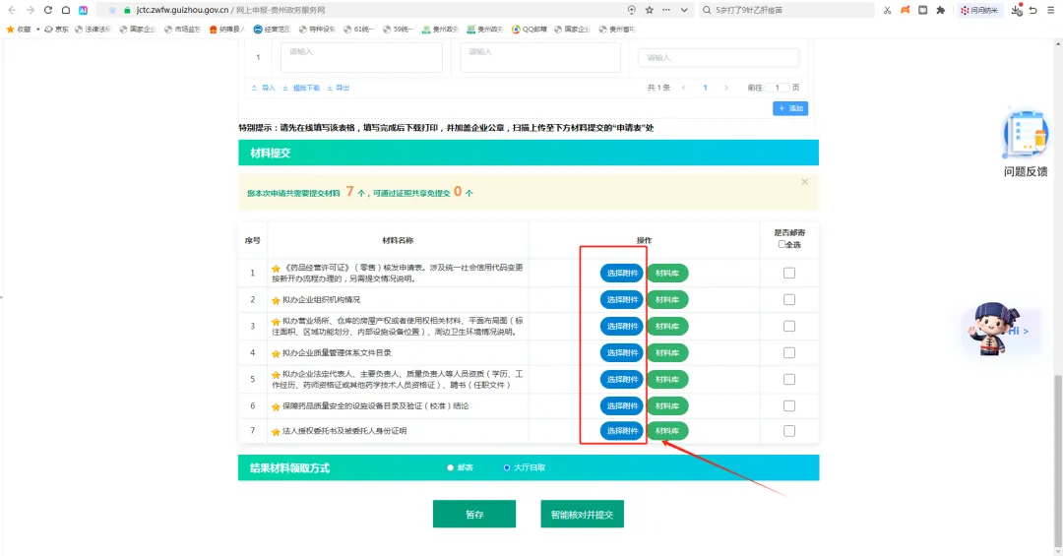Screen dimensions: 1063x556
Task: Tick the 全选 mail-all checkbox
Action: click(782, 244)
